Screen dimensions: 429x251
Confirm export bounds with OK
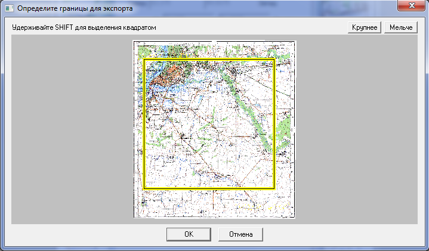click(x=188, y=234)
